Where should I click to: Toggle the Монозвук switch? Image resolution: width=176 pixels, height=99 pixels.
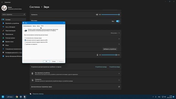point(118,21)
